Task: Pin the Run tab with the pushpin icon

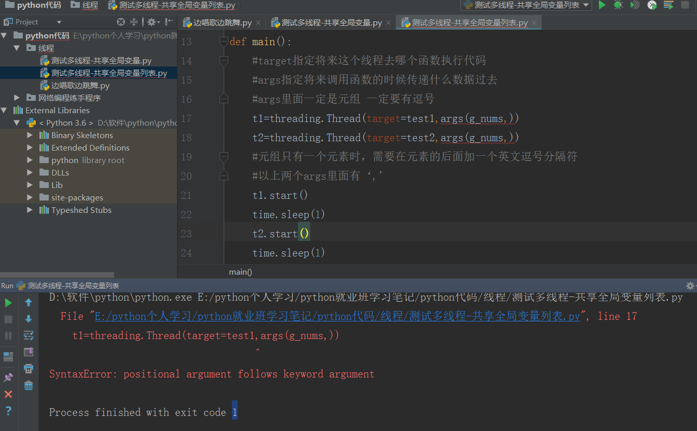Action: pyautogui.click(x=8, y=377)
